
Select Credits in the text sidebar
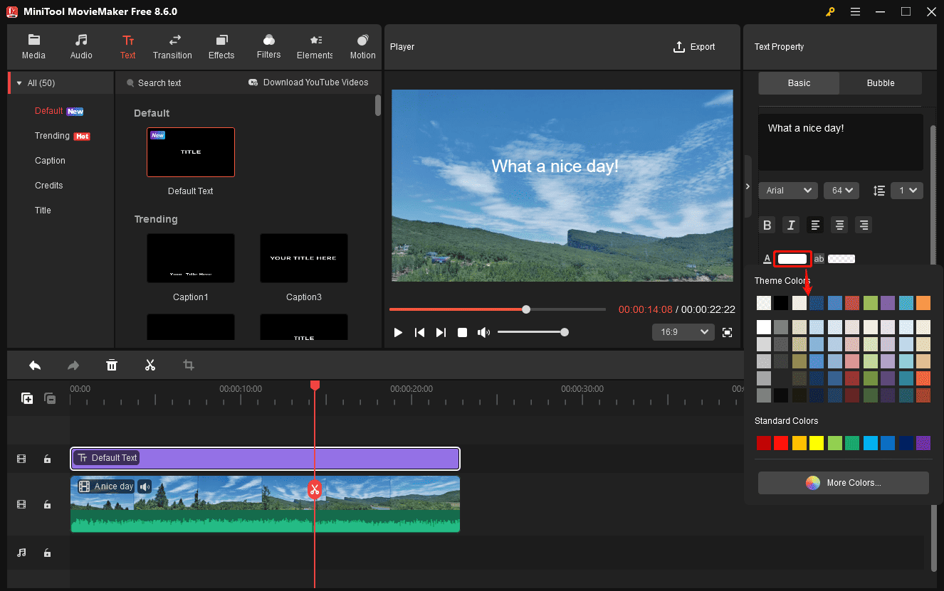[49, 185]
